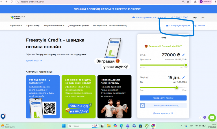Open Приводь друзів – лови нагороду card
217x129 pixels.
114,97
